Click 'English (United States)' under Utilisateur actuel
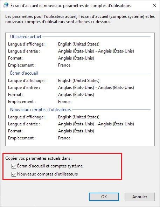Viewport: 160px width, 207px height. 79,44
